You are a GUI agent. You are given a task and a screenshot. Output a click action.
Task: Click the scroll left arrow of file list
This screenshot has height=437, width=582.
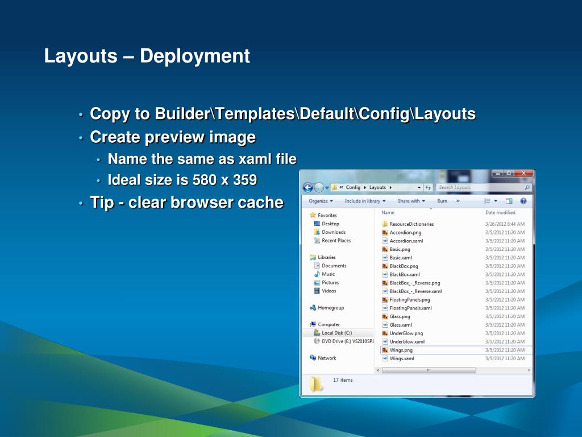(378, 370)
